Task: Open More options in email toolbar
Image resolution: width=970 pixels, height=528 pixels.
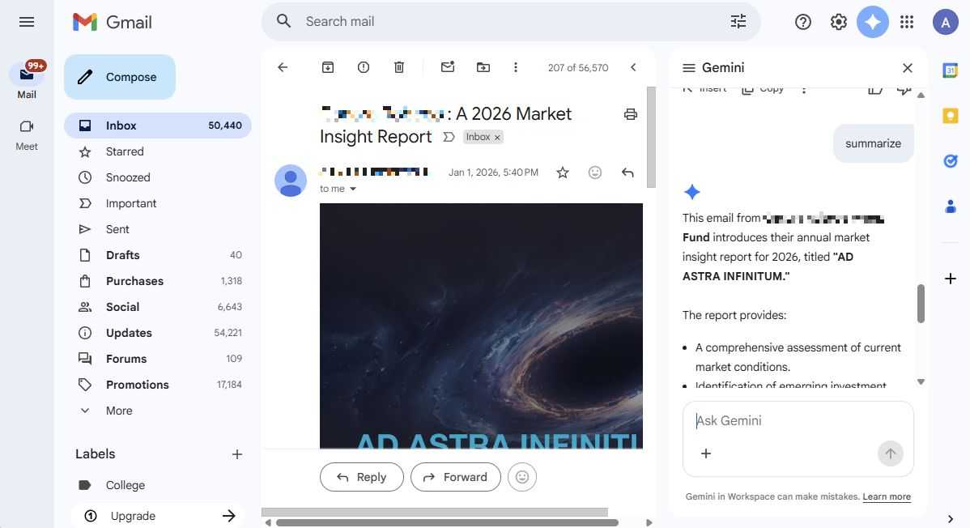Action: 515,67
